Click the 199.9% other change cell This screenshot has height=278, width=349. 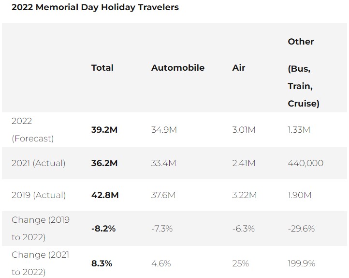(301, 263)
